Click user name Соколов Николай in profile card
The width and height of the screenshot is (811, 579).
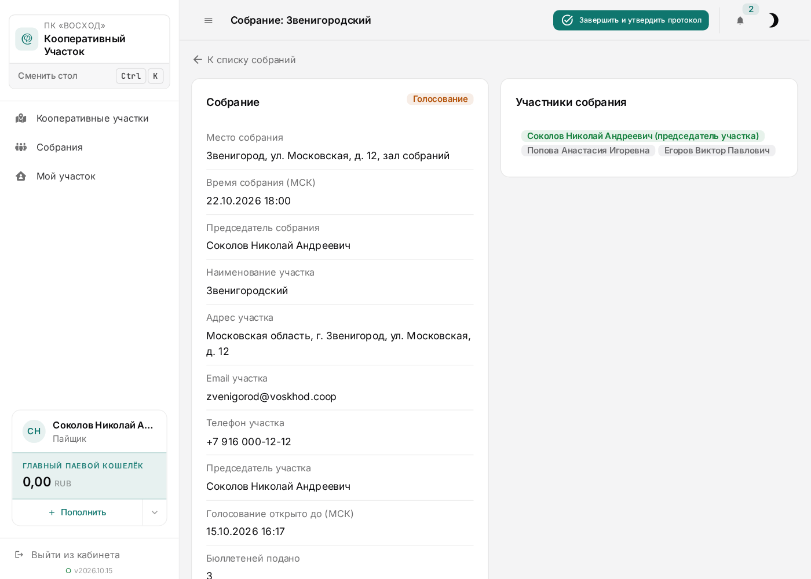[103, 425]
